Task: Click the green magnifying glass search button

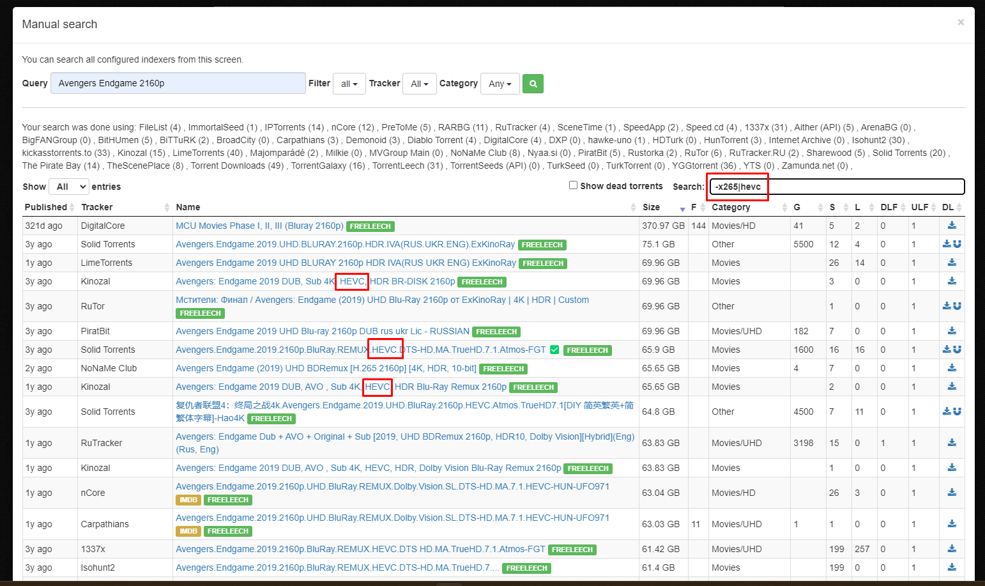Action: (533, 84)
